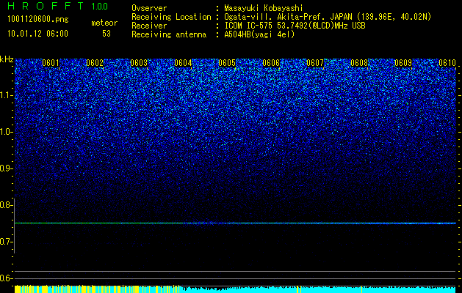The width and height of the screenshot is (462, 293).
Task: Click the observer name Masayuki Kobayashi
Action: tap(264, 8)
